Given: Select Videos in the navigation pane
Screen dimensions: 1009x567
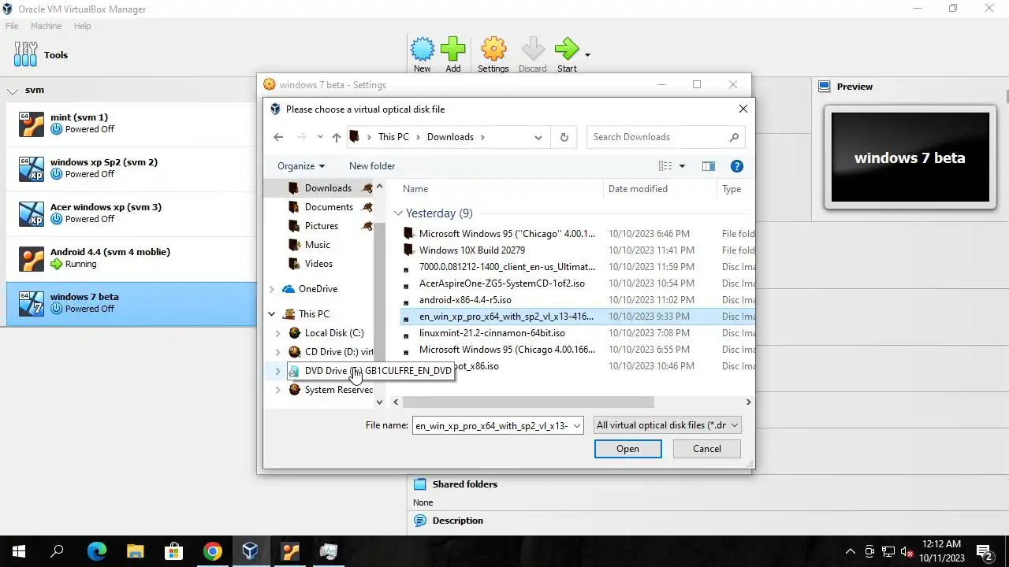Looking at the screenshot, I should [x=319, y=264].
